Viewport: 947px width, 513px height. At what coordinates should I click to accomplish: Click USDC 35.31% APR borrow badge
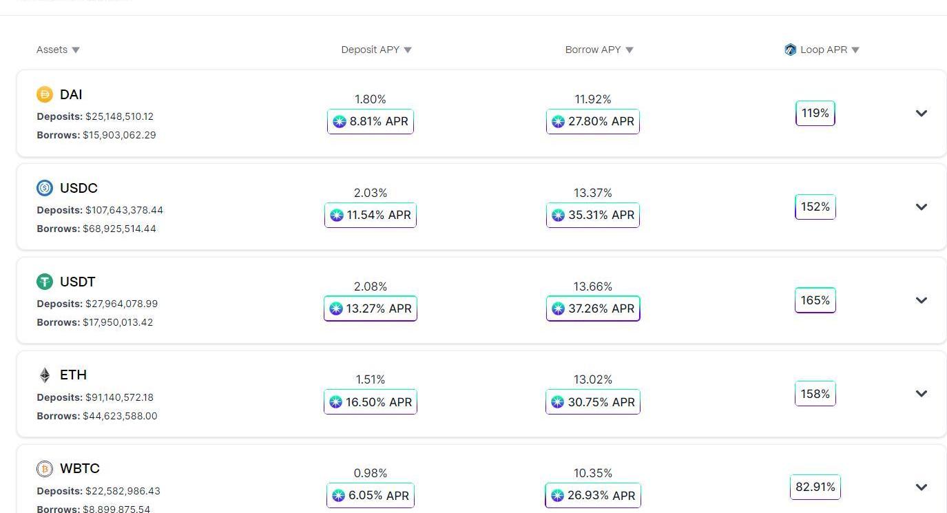[x=592, y=215]
